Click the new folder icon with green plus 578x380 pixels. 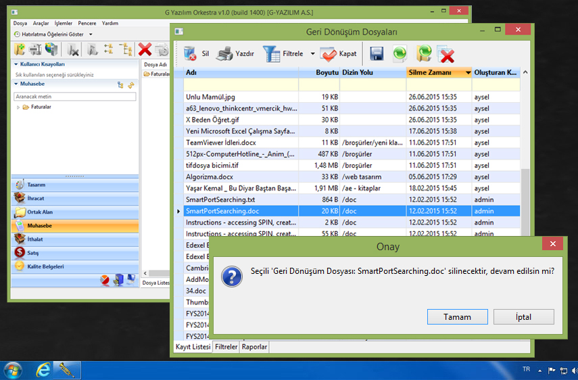pos(20,49)
